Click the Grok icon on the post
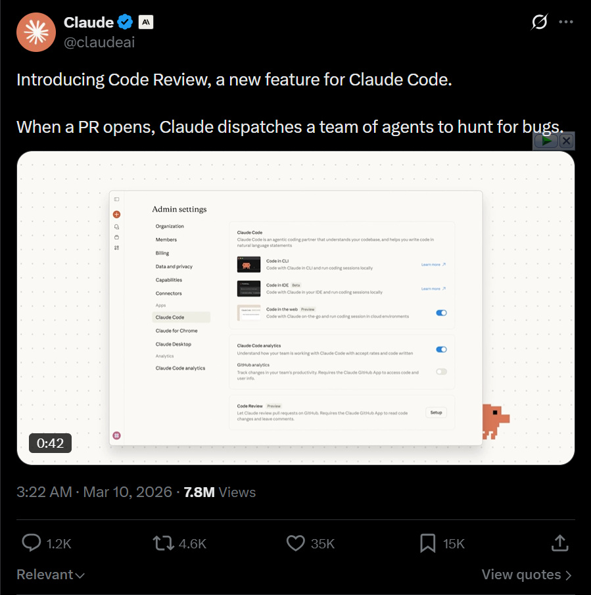The image size is (591, 595). [539, 22]
